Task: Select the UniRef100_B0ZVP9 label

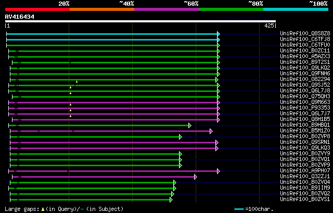Action: point(305,165)
